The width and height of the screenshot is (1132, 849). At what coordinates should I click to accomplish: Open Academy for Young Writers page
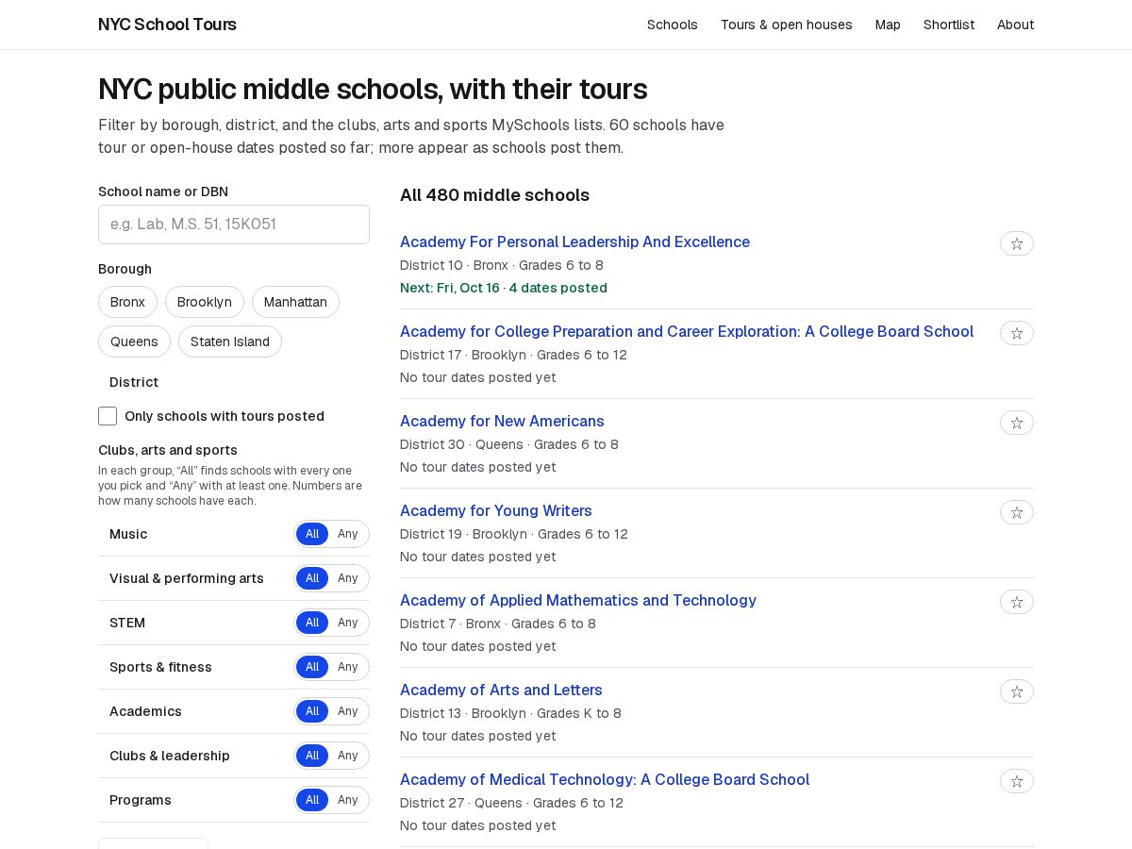pos(496,510)
